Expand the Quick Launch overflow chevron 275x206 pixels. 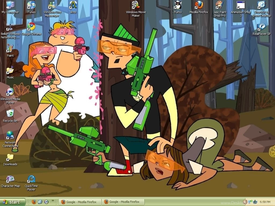pyautogui.click(x=53, y=201)
